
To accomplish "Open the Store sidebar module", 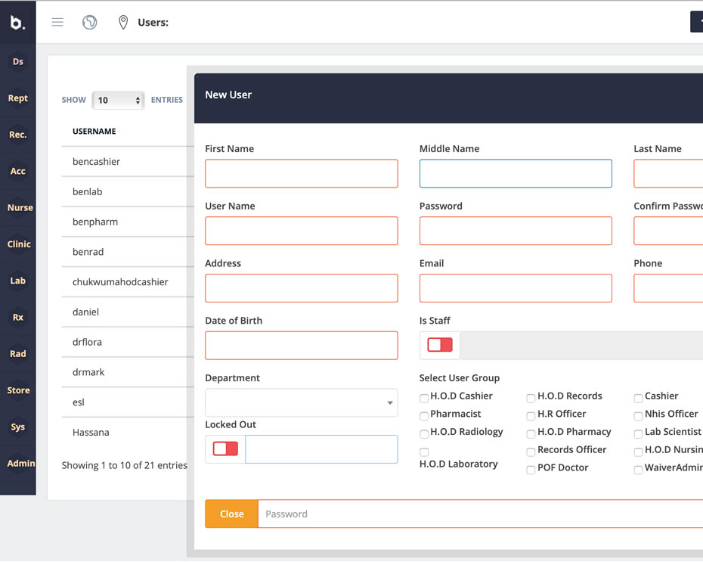I will click(18, 390).
